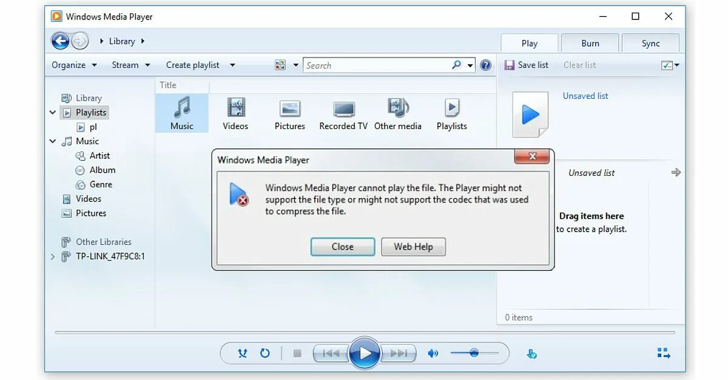Click the Save list button
Image resolution: width=728 pixels, height=380 pixels.
pyautogui.click(x=527, y=65)
